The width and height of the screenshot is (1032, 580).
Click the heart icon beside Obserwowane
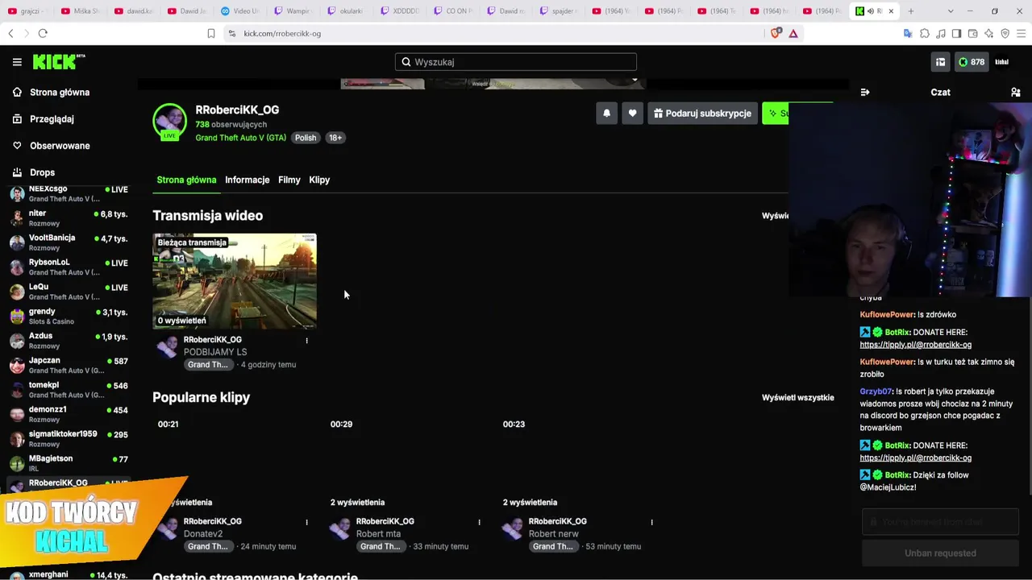pos(17,146)
